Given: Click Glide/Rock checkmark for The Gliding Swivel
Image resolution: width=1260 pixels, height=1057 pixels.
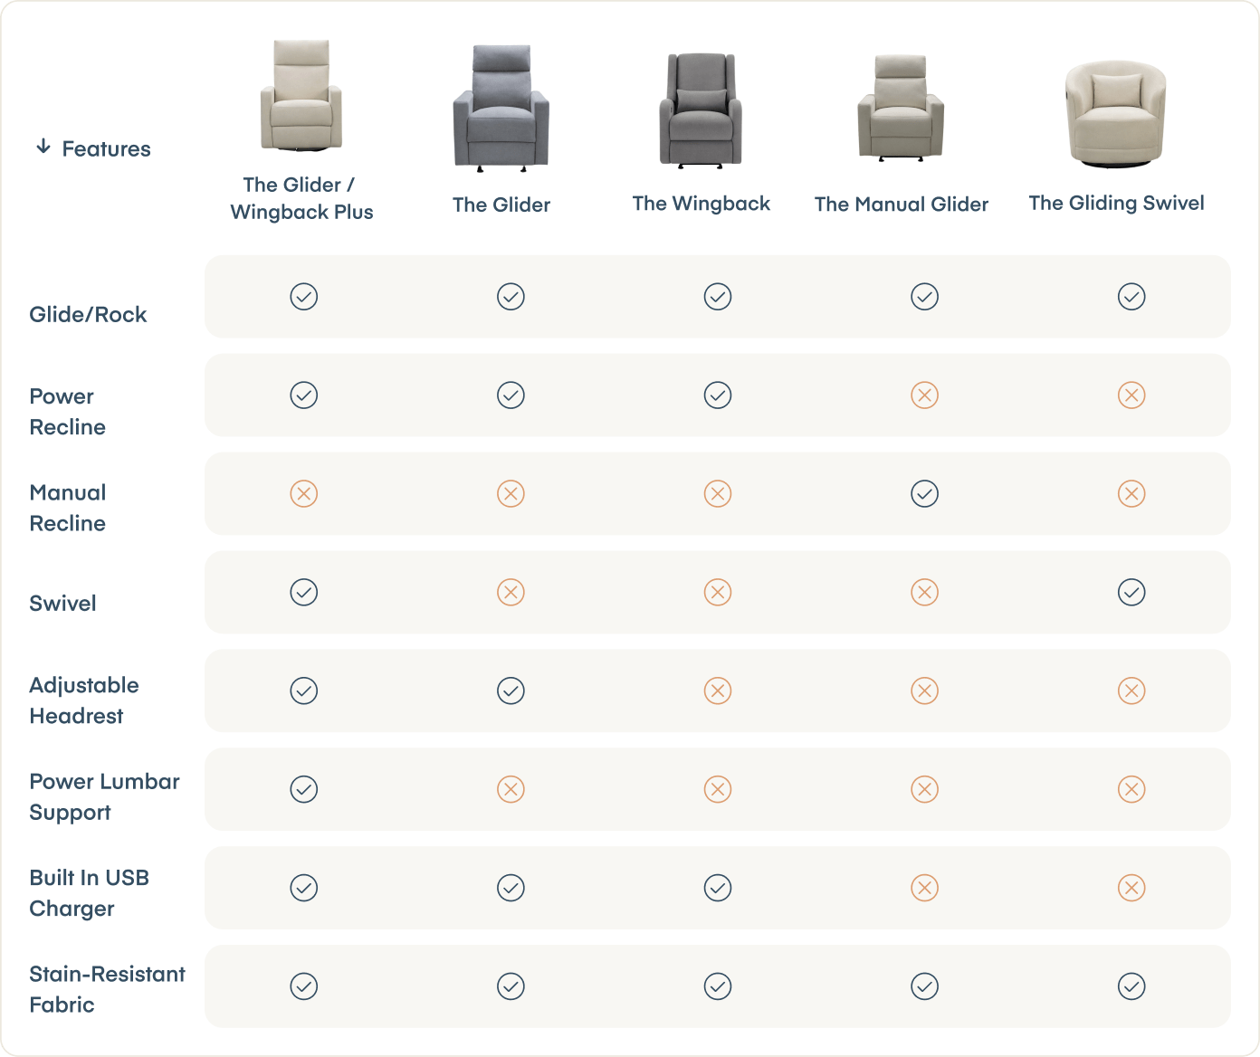Looking at the screenshot, I should [1131, 297].
